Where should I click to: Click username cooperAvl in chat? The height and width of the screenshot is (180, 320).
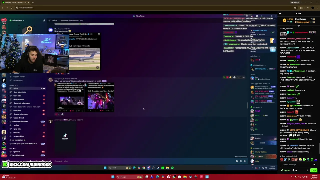point(294,145)
